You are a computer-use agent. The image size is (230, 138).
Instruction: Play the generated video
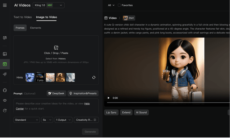click(x=109, y=98)
